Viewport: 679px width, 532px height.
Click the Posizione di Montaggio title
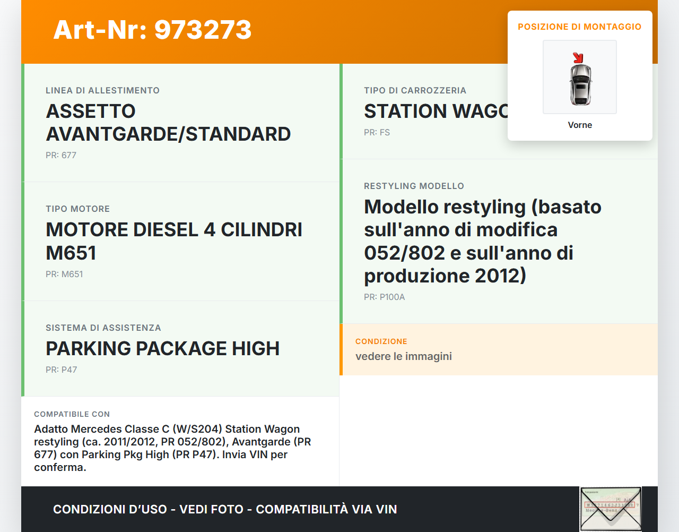(x=579, y=27)
